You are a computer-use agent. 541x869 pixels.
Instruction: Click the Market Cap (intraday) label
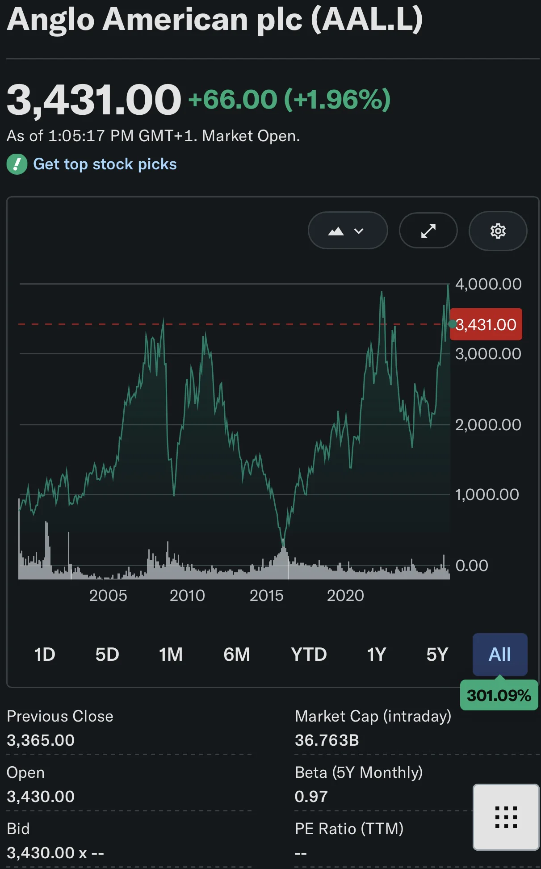tap(373, 716)
